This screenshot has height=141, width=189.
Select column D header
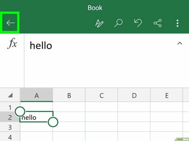(x=134, y=95)
